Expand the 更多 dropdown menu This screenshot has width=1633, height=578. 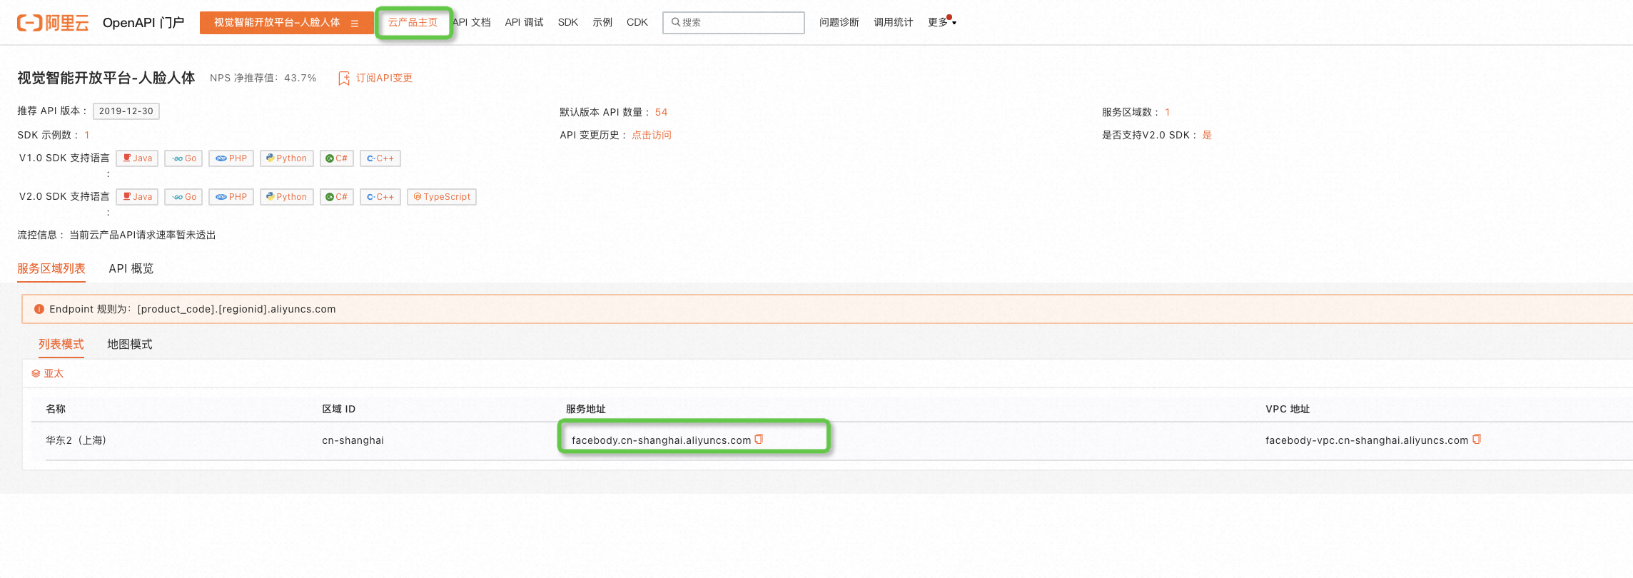click(x=941, y=22)
